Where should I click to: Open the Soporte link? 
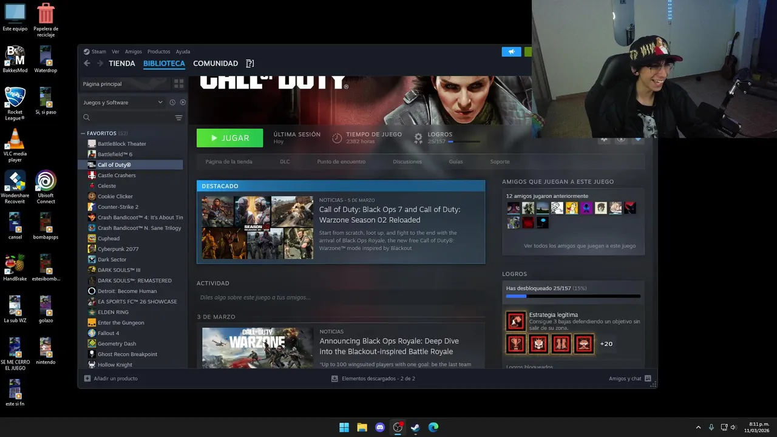(500, 162)
